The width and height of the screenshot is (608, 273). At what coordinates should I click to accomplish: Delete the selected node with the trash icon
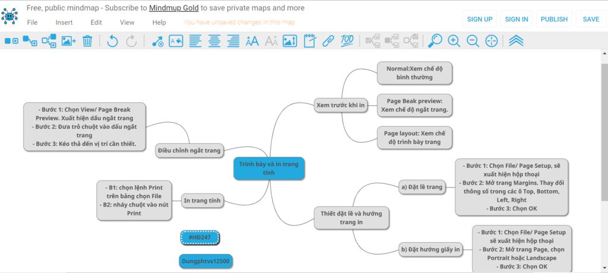coord(87,41)
